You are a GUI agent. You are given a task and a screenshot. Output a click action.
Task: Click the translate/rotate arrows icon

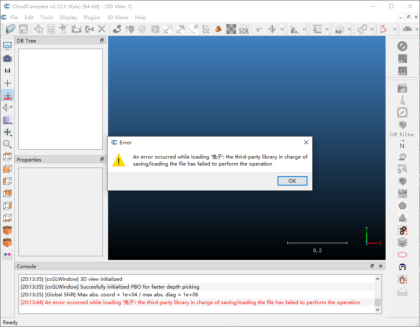(272, 29)
